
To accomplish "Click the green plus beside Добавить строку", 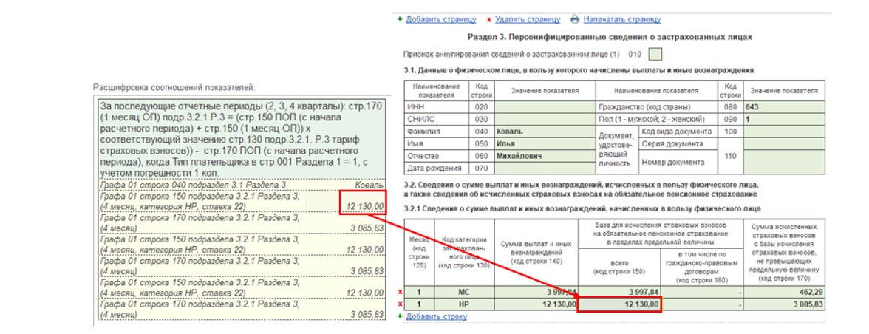I will coord(401,316).
